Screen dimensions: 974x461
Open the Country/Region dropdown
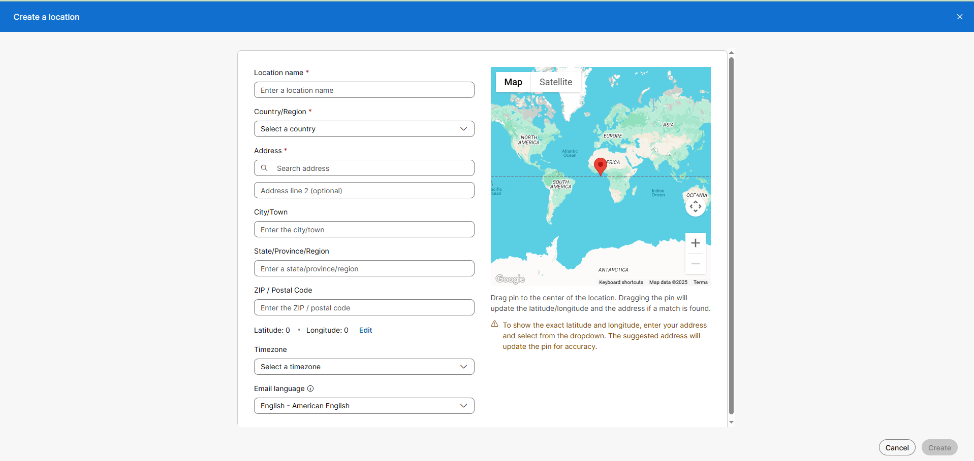click(x=364, y=129)
